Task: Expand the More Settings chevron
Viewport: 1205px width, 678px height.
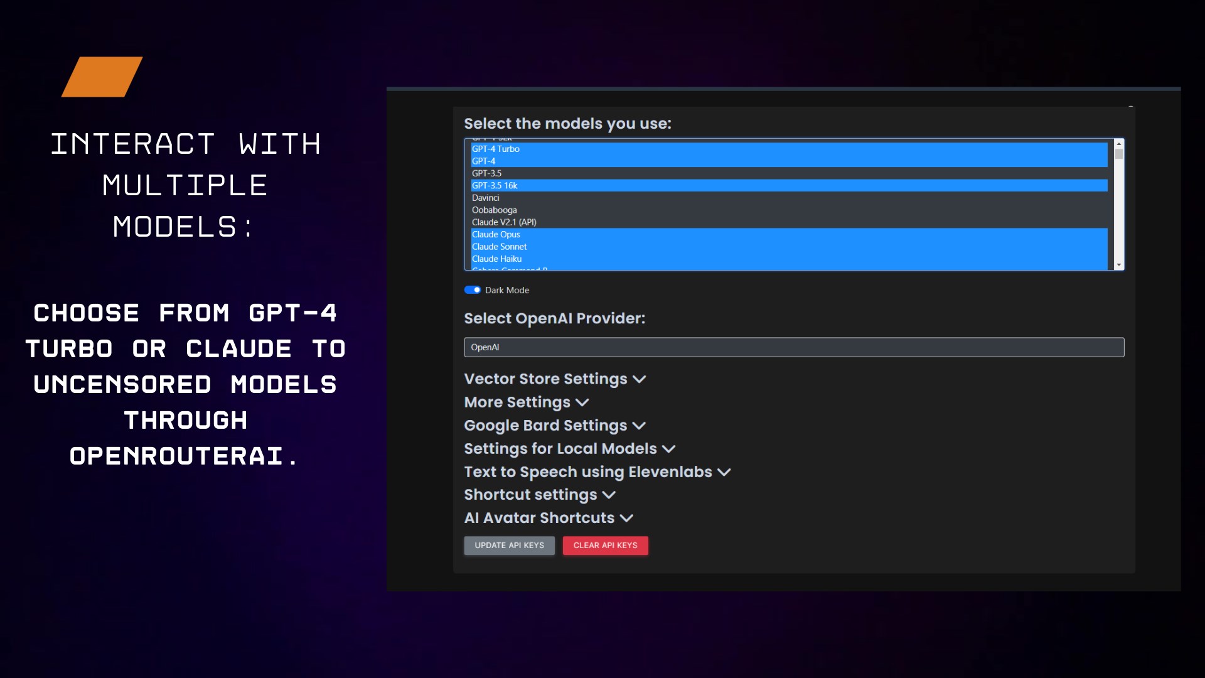Action: point(582,402)
